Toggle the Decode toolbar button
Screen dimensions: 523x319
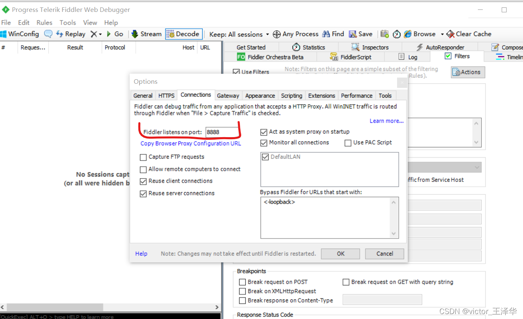point(184,34)
